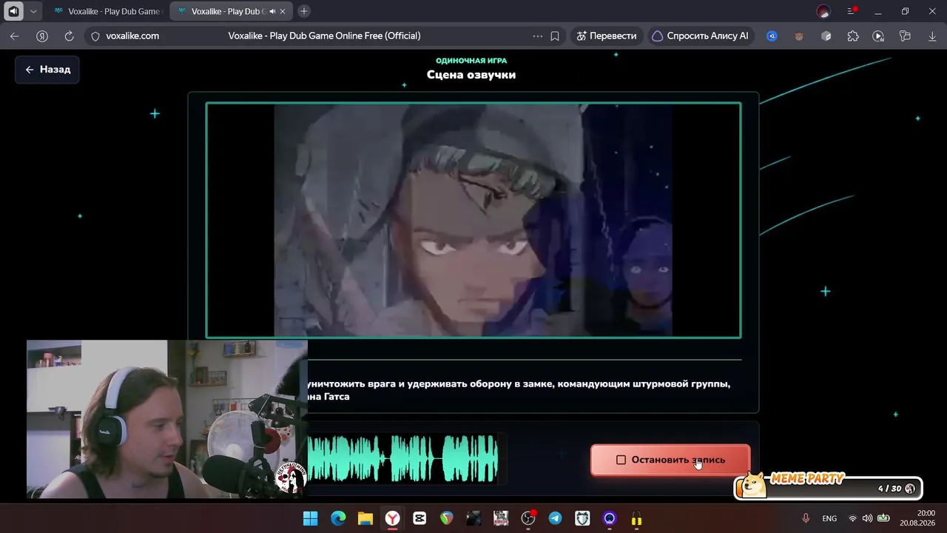This screenshot has height=533, width=947.
Task: Open the purple circle app in taskbar
Action: click(x=610, y=518)
